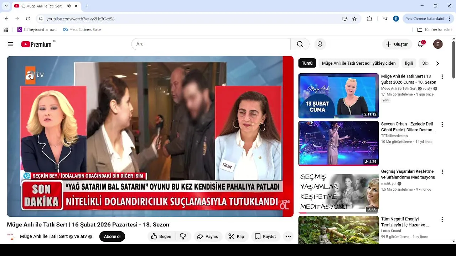Select the İlgili filter chip
This screenshot has height=256, width=456.
tap(409, 63)
